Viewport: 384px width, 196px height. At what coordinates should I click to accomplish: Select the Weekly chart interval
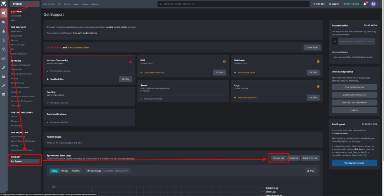[65, 171]
